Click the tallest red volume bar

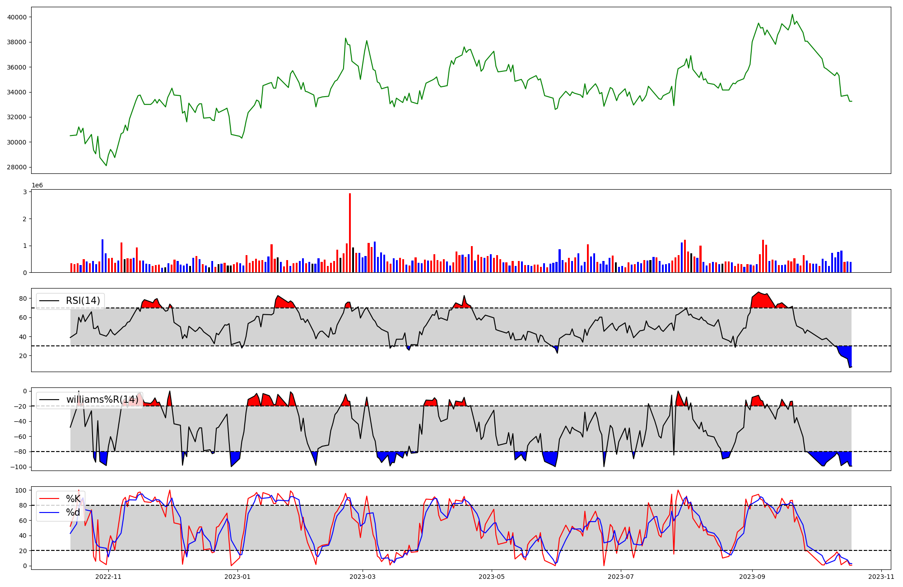[350, 233]
